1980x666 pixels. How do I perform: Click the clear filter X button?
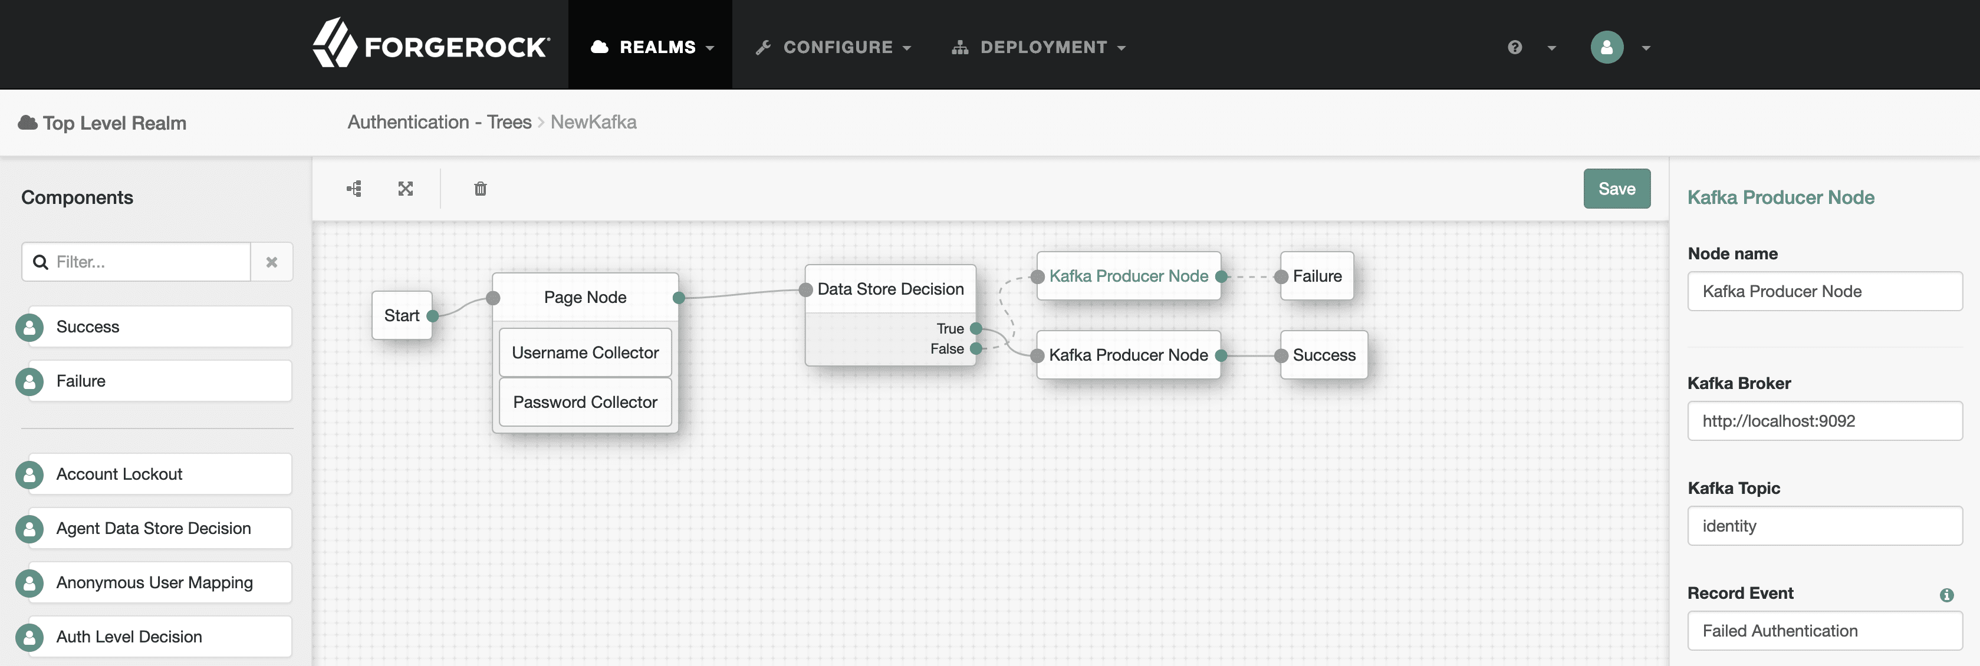click(x=271, y=262)
